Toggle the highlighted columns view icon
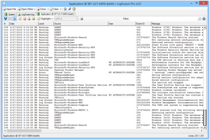The height and width of the screenshot is (140, 210). [15, 19]
